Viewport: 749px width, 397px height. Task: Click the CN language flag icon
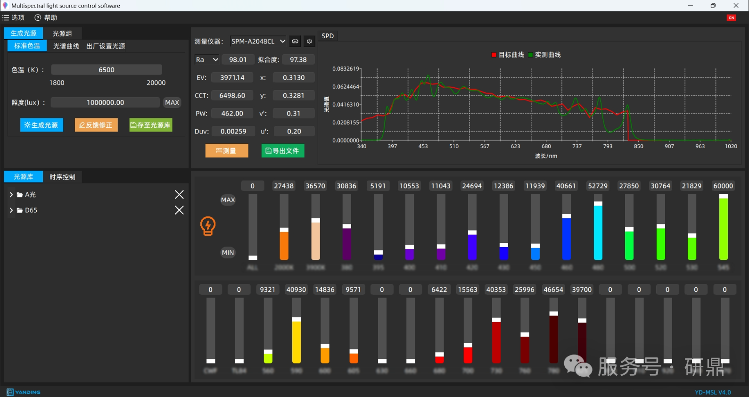point(732,18)
